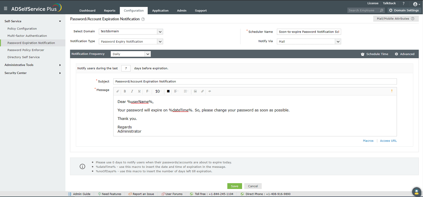The width and height of the screenshot is (423, 197).
Task: Open the text alignment dropdown
Action: [176, 91]
